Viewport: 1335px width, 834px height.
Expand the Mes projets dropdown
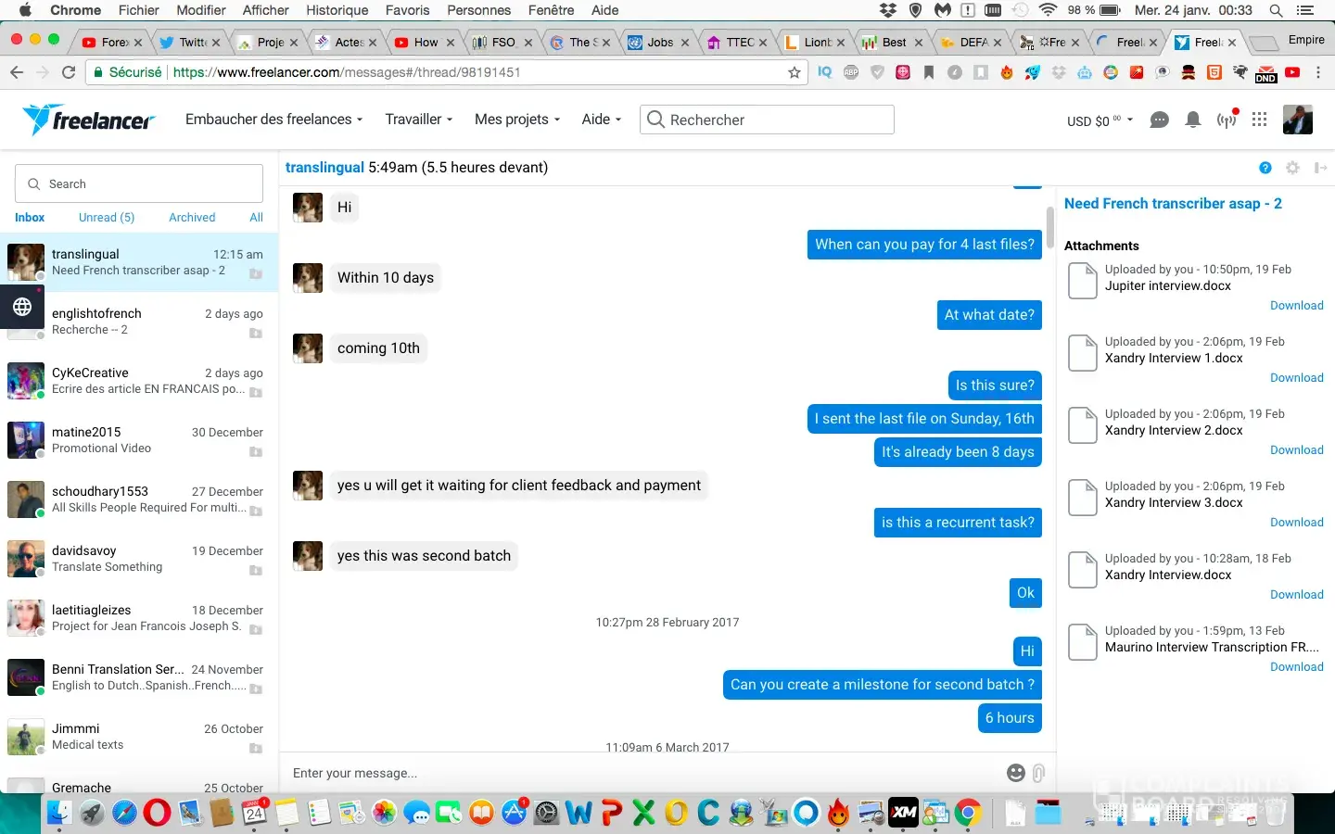(x=517, y=120)
